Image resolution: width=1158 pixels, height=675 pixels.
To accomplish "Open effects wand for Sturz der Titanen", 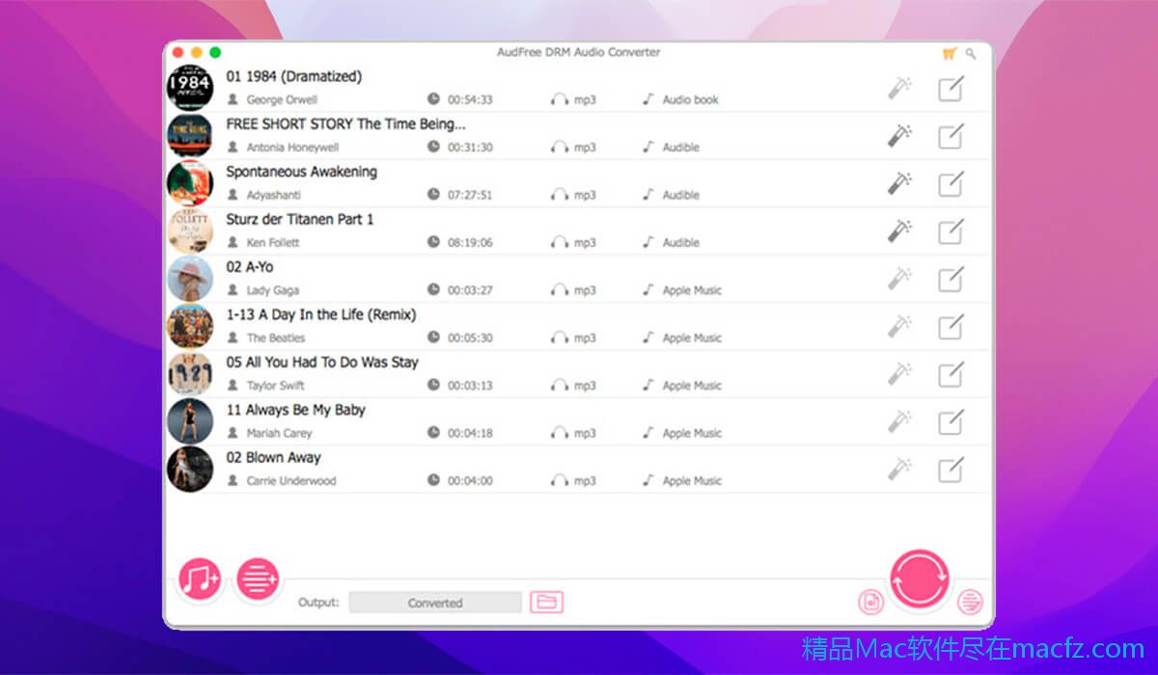I will tap(899, 231).
